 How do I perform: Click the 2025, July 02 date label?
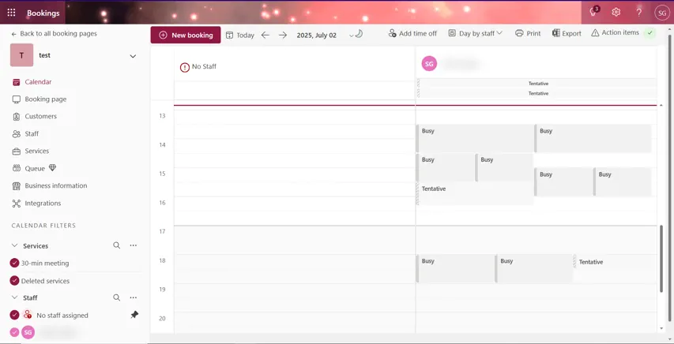coord(316,36)
